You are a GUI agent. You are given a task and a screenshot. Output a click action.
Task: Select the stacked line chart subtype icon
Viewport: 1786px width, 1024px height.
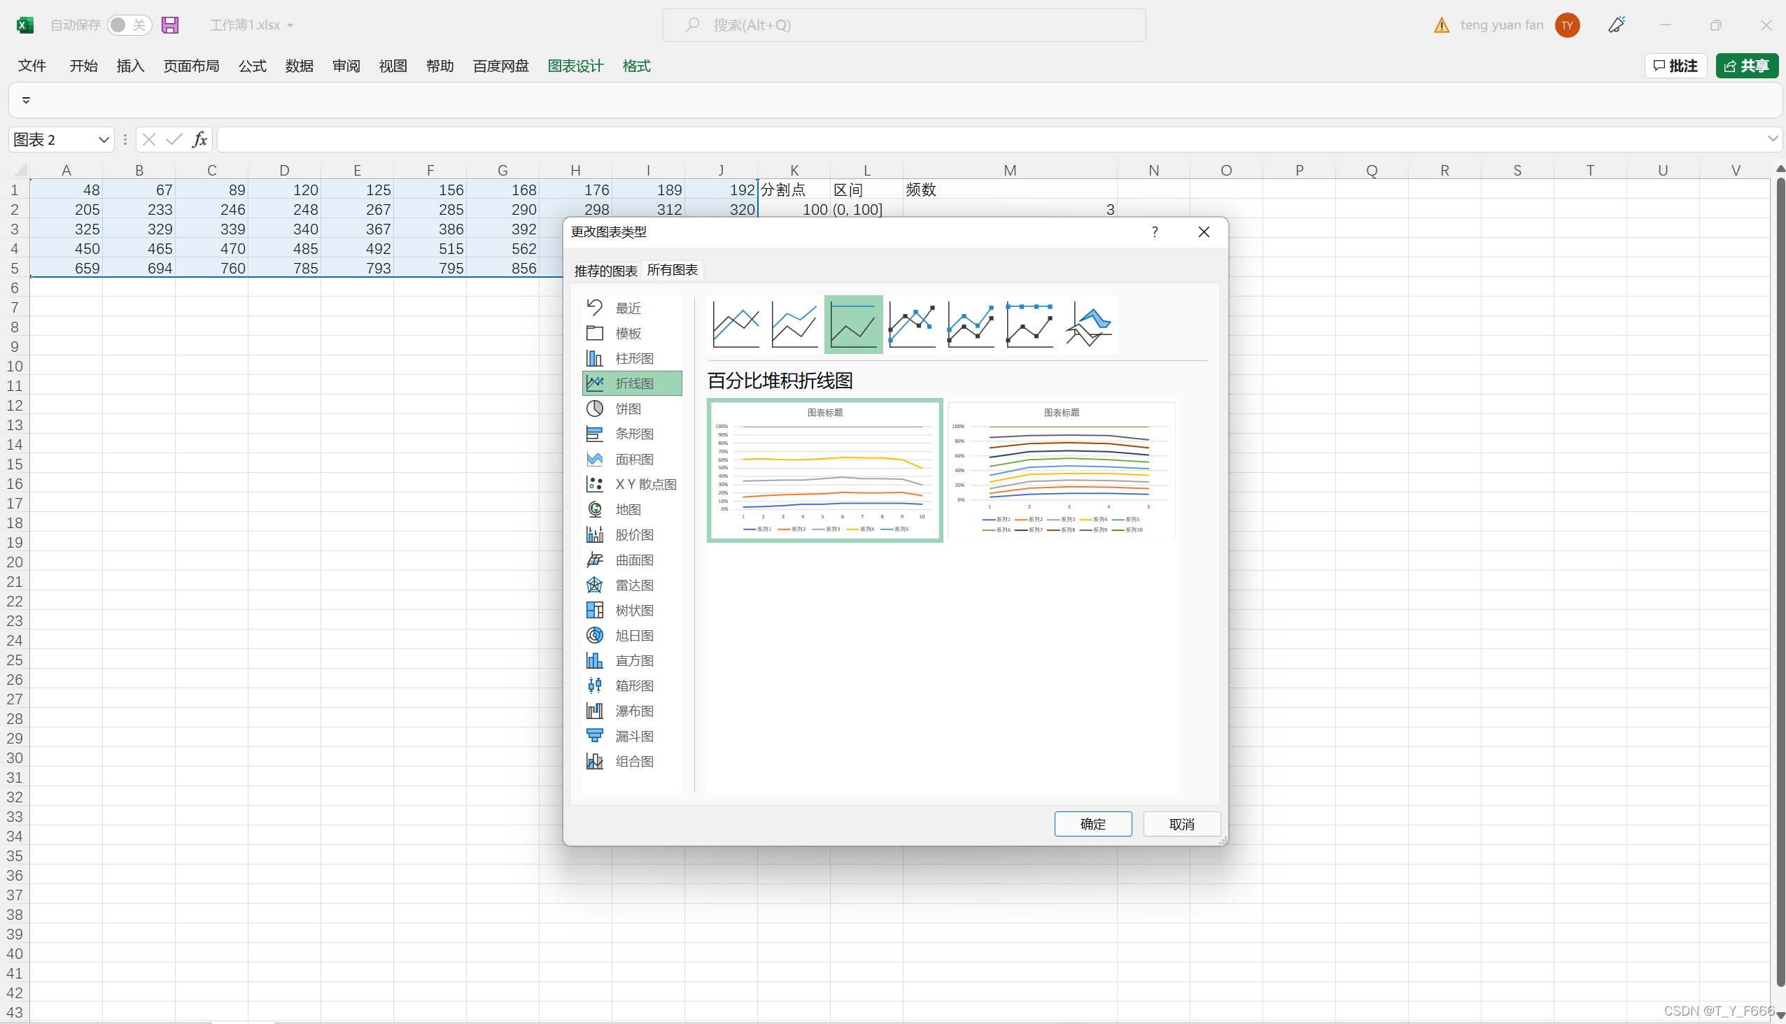[794, 325]
